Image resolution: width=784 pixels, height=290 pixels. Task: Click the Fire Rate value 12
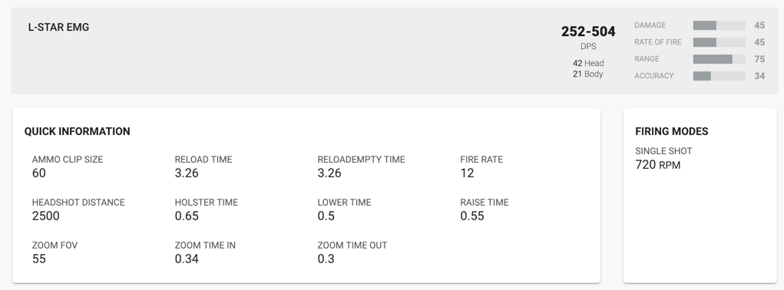pos(467,173)
